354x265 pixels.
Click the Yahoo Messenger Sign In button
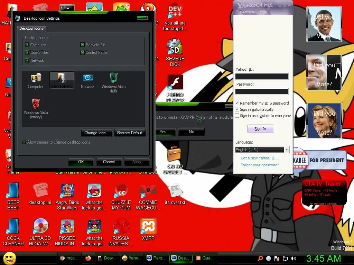[261, 129]
